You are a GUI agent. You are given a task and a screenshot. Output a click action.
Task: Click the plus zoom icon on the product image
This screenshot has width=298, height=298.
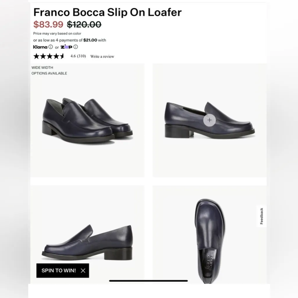click(x=209, y=120)
